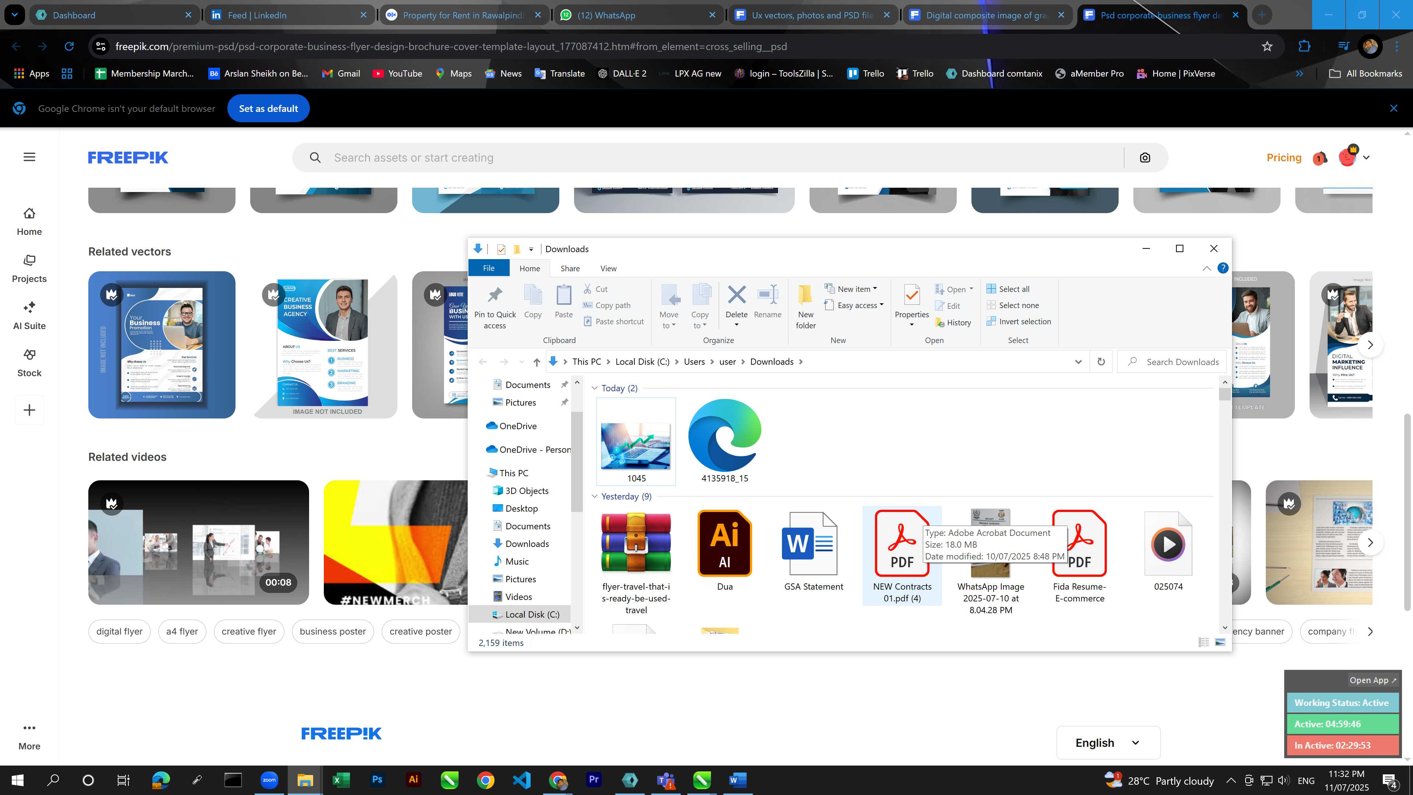Viewport: 1413px width, 795px height.
Task: Open Freepik English language dropdown
Action: point(1108,743)
